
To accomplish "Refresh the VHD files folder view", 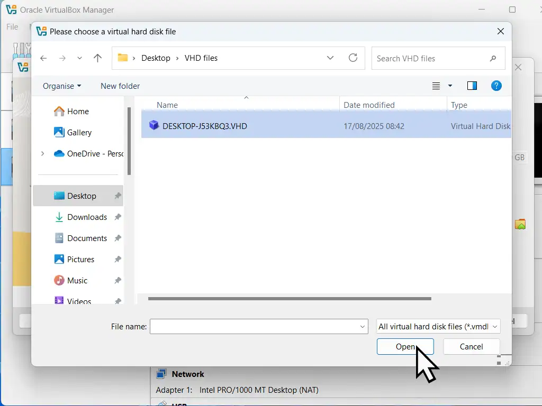I will tap(353, 58).
